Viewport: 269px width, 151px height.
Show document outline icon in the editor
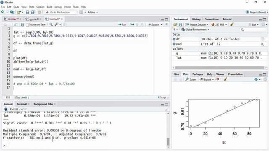tap(166, 24)
